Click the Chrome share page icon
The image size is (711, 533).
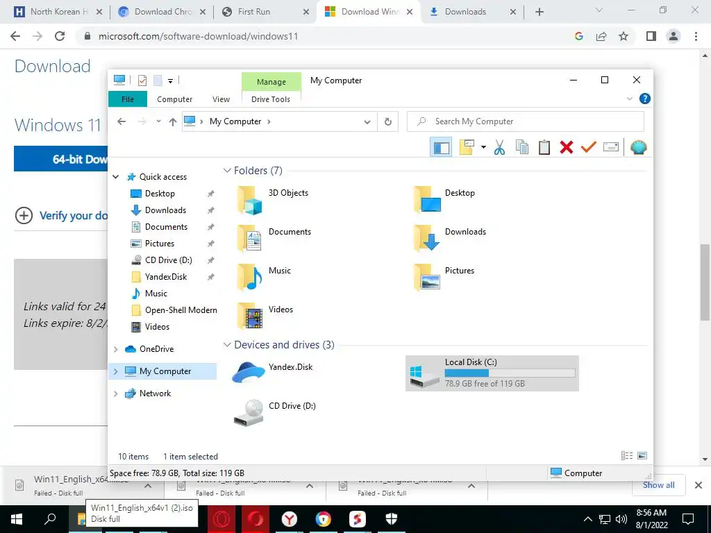(x=601, y=36)
